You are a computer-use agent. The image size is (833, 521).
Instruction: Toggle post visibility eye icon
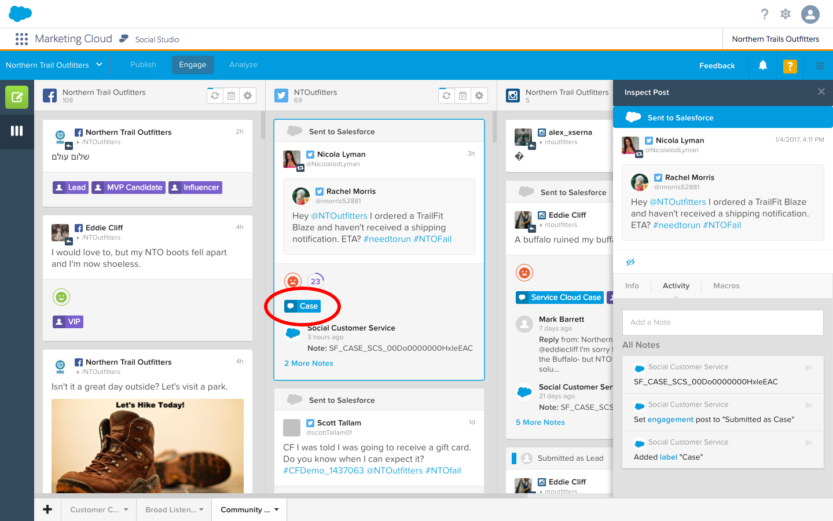[630, 262]
